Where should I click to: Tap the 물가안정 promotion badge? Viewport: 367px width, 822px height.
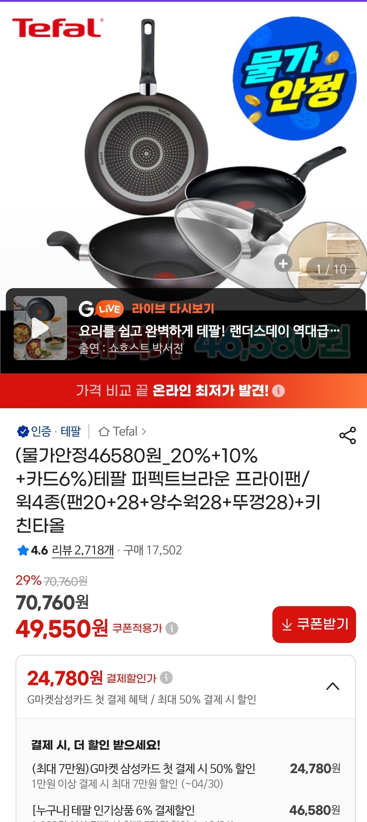click(x=294, y=78)
